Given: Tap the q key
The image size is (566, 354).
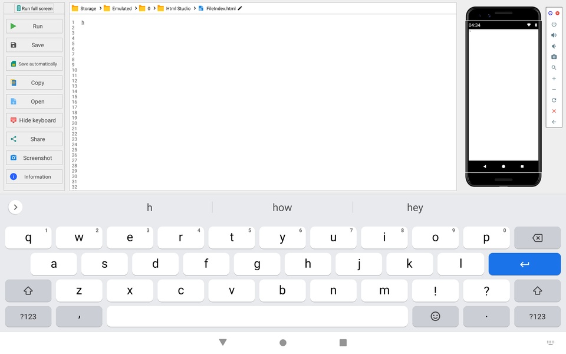Looking at the screenshot, I should pos(28,238).
